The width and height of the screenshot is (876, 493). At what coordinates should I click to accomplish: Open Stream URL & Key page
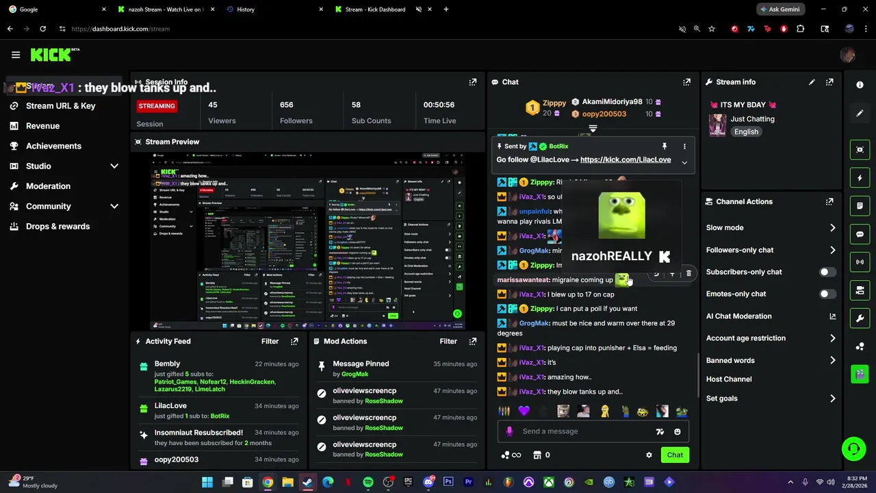[60, 105]
